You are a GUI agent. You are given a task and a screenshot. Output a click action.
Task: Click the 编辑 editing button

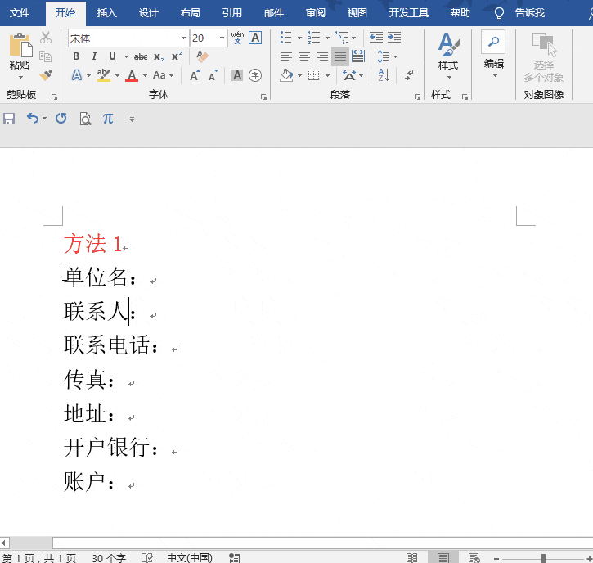pos(493,54)
